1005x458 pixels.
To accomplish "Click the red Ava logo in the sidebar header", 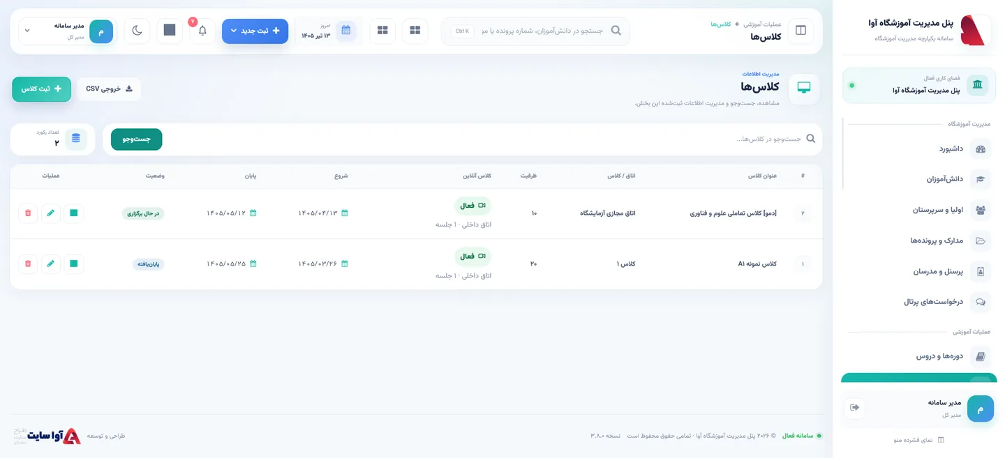I will click(973, 31).
